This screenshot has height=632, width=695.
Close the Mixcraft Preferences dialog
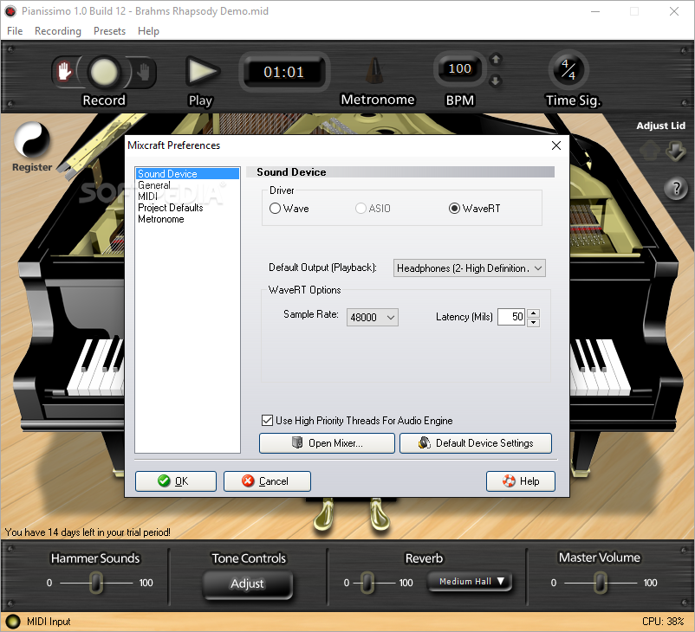coord(556,145)
